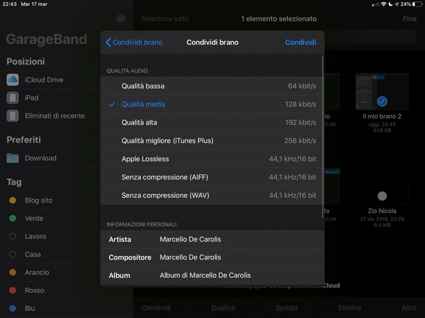The image size is (425, 318).
Task: Tap the Condividi button in the dialog header
Action: 300,42
